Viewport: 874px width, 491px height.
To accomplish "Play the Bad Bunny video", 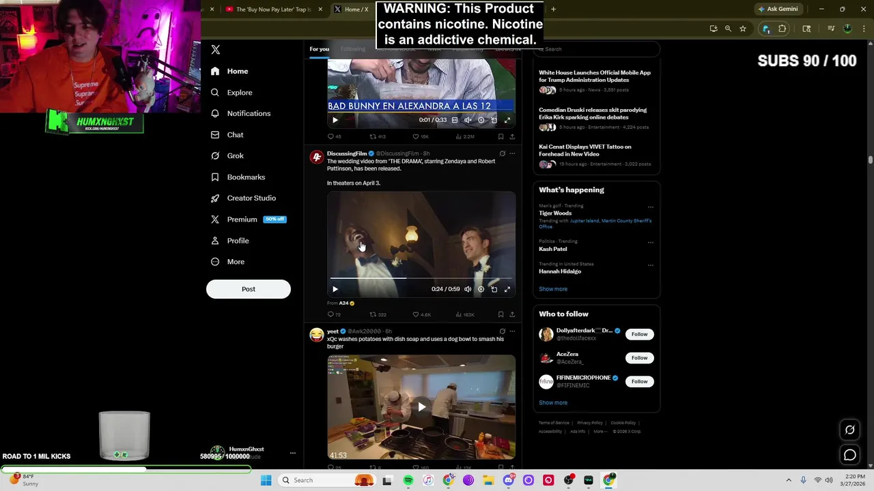I will (335, 120).
